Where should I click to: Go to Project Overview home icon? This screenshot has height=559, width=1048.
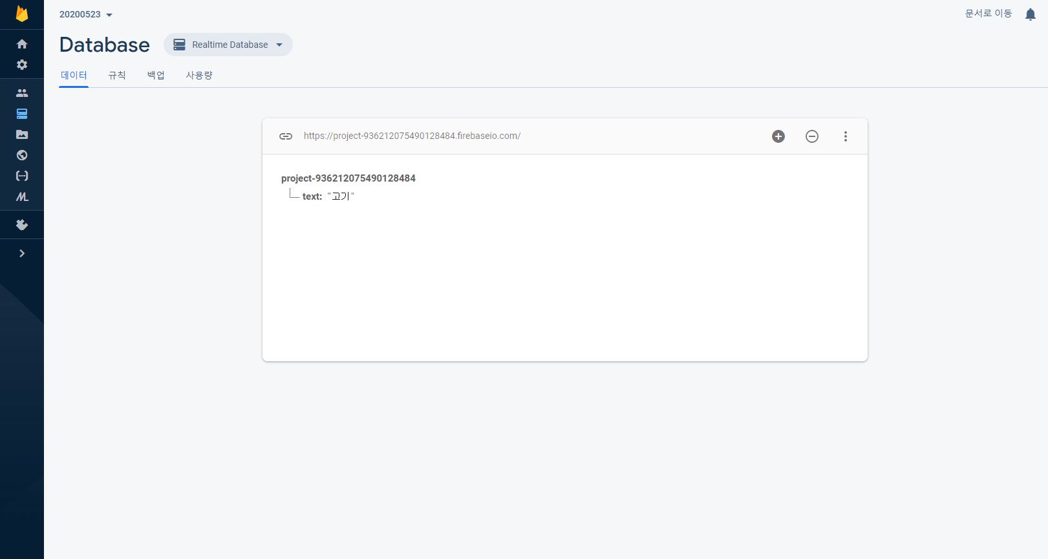click(22, 44)
